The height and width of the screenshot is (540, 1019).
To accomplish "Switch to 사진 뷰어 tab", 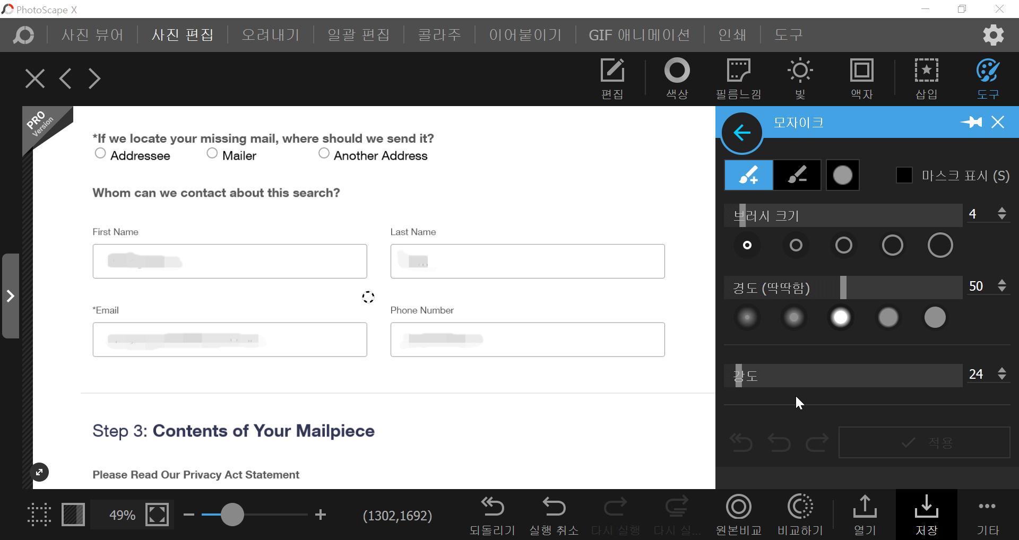I will click(92, 35).
